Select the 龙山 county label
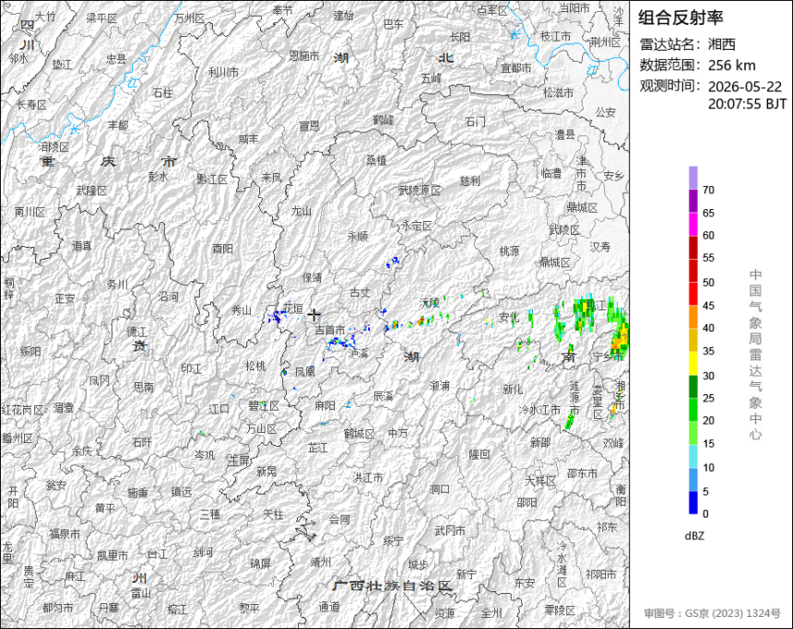 pos(302,211)
